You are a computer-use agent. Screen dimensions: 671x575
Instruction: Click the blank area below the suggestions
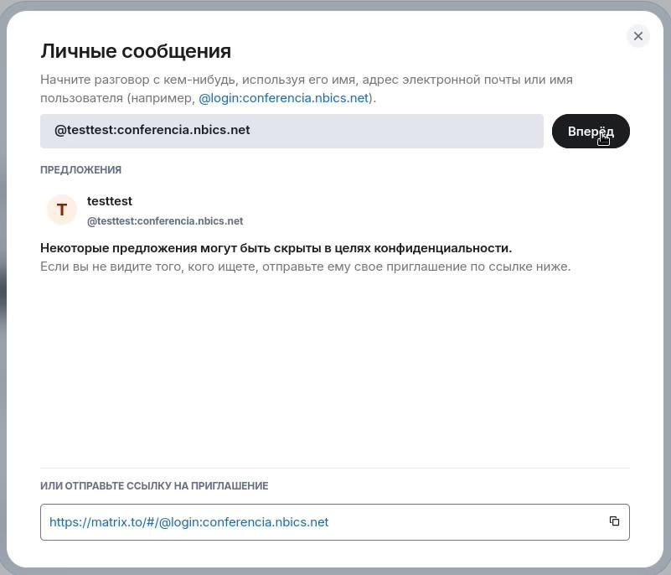tap(335, 369)
